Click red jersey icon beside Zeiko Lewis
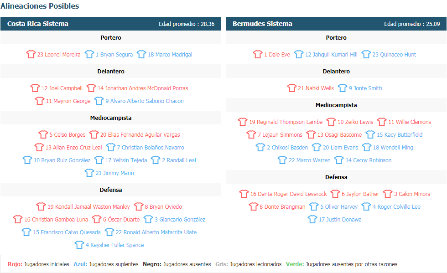The image size is (447, 273). tap(331, 122)
